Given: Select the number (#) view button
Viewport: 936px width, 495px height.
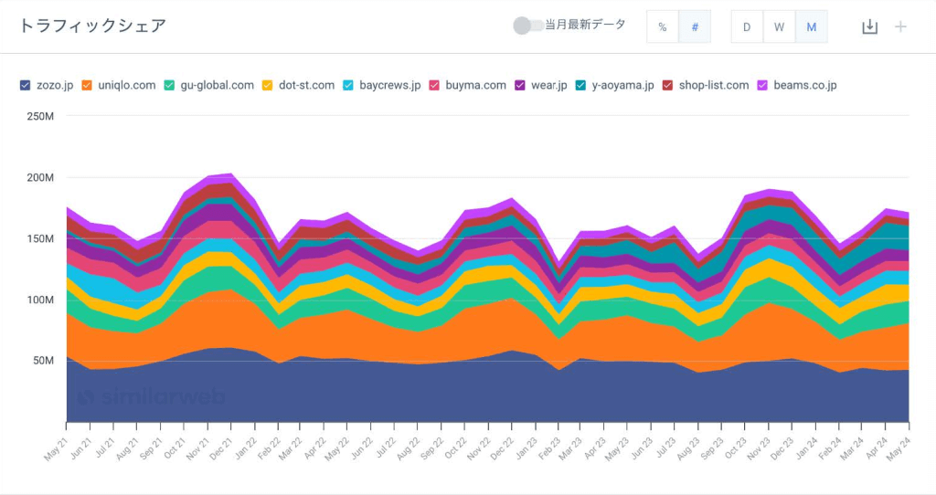Looking at the screenshot, I should click(x=695, y=26).
